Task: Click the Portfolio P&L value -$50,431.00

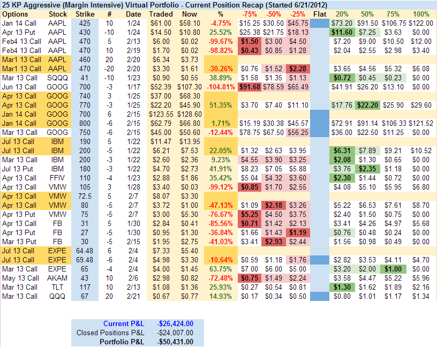Action: [x=175, y=342]
